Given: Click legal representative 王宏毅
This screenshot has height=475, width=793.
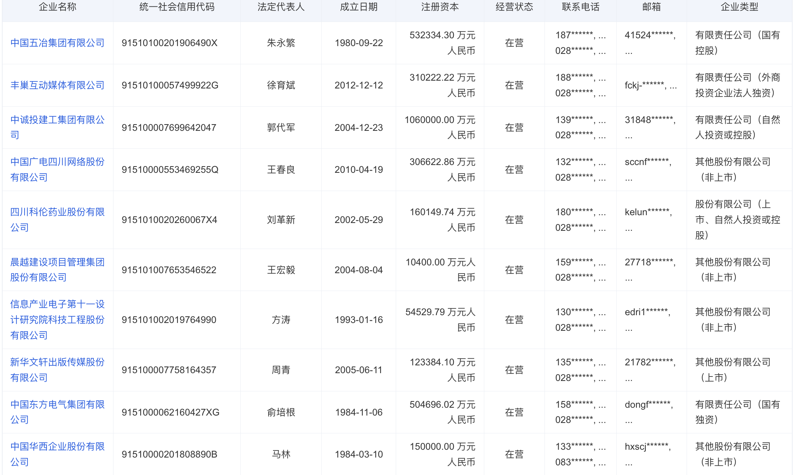Looking at the screenshot, I should pos(281,270).
